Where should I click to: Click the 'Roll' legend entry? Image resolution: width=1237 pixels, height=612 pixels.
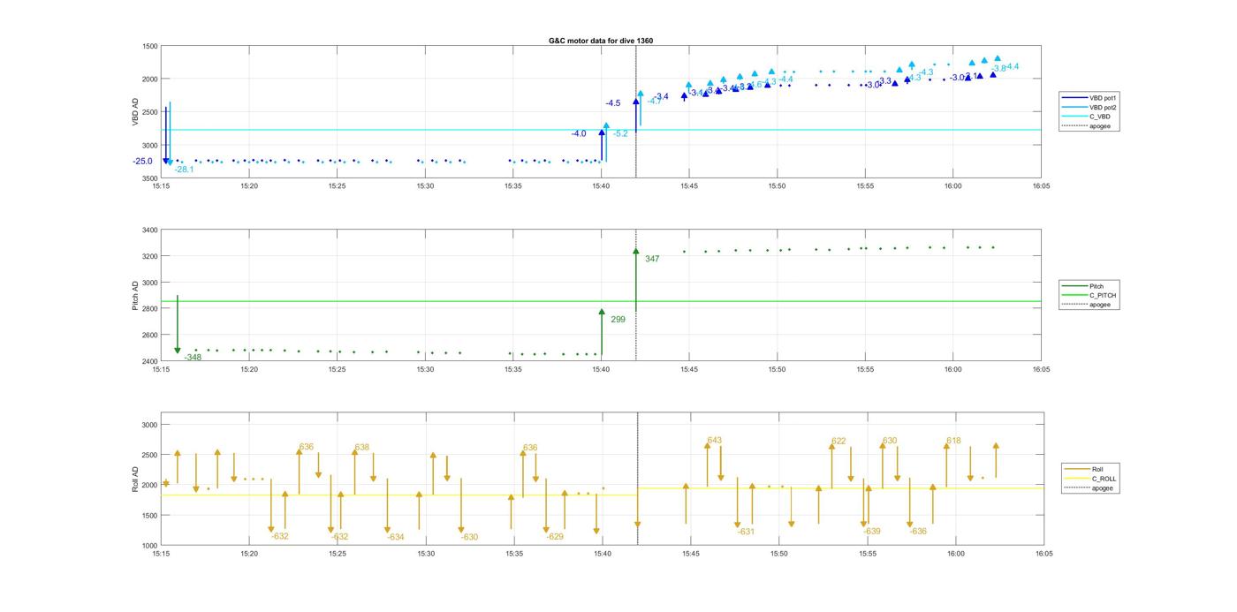1097,470
